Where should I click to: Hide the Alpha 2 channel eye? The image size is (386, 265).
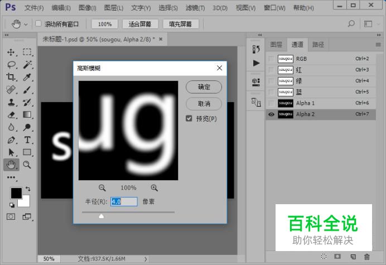(271, 114)
